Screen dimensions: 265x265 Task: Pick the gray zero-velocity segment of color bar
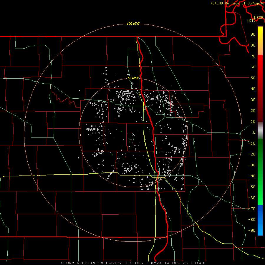tap(260, 130)
